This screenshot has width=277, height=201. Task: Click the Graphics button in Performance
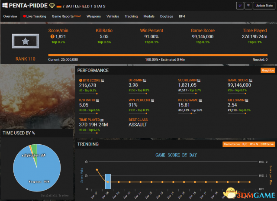[x=268, y=70]
